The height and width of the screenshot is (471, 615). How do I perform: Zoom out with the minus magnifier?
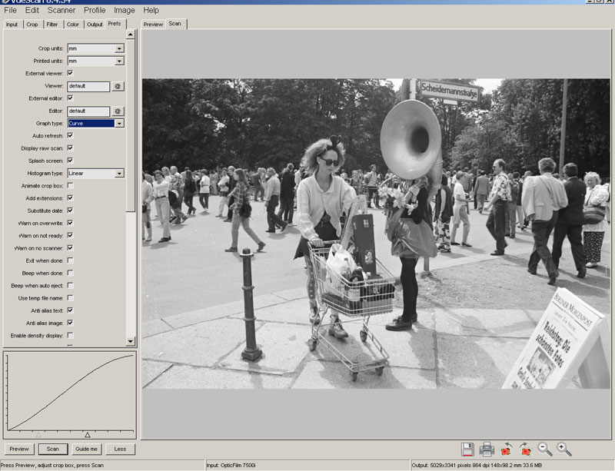[544, 449]
